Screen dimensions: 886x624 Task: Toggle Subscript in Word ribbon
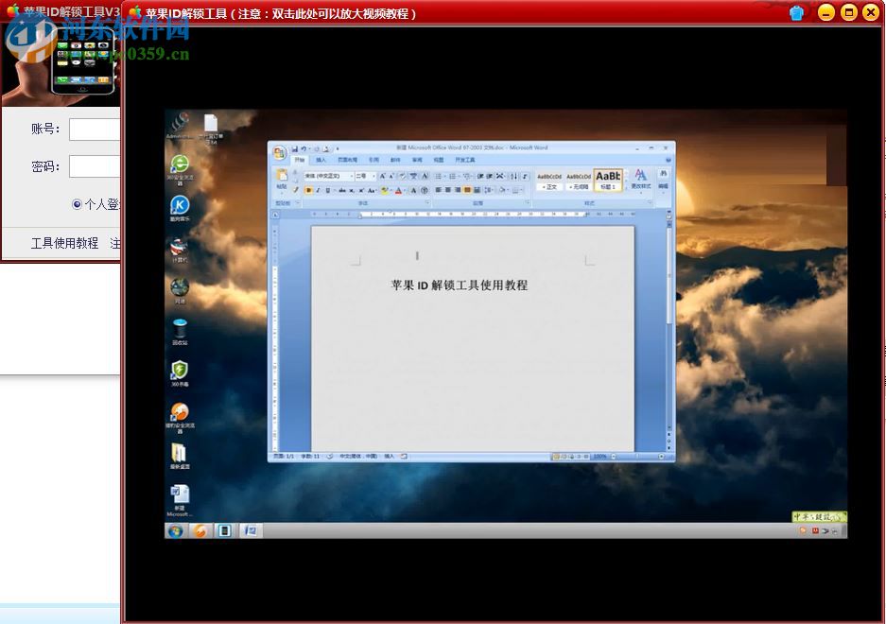[352, 190]
